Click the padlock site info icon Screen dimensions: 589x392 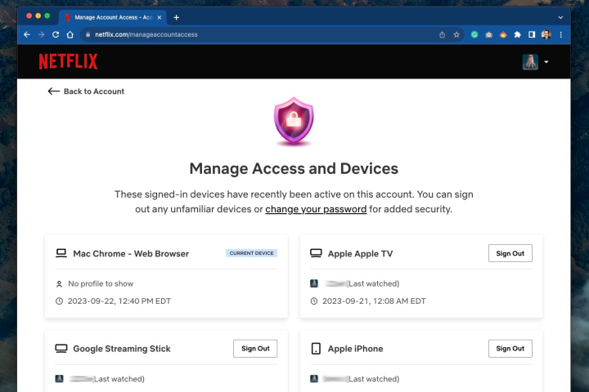click(88, 34)
